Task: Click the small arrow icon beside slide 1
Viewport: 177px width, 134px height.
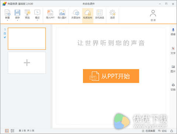Action: point(5,37)
